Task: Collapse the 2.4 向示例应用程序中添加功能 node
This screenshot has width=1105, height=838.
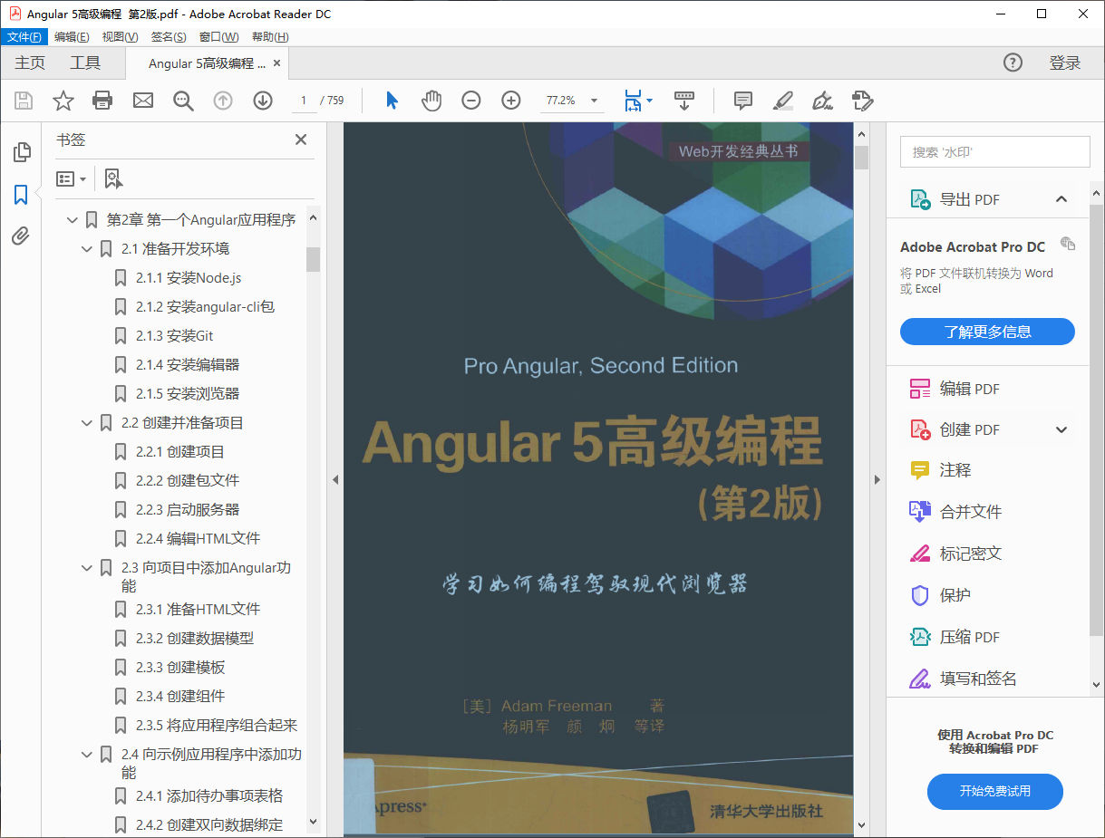Action: coord(87,755)
